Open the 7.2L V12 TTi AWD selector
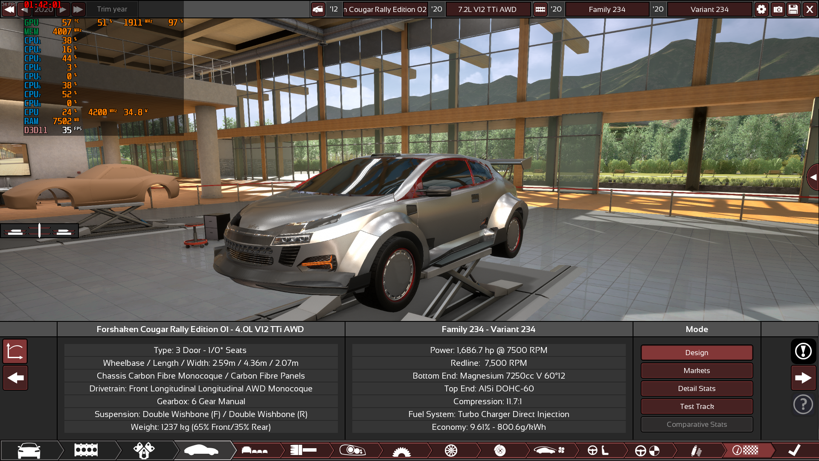 (x=488, y=9)
